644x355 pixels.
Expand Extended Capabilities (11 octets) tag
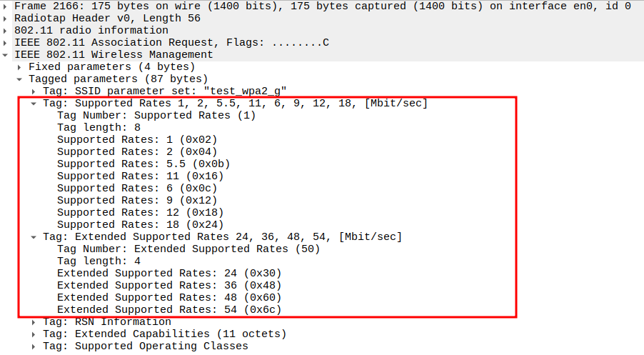[x=34, y=334]
